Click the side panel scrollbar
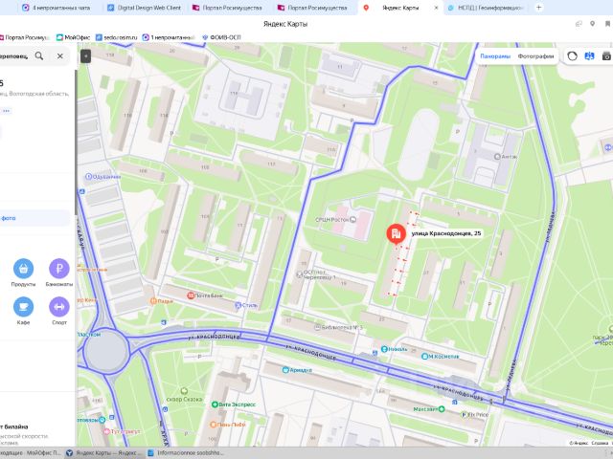 pos(76,141)
